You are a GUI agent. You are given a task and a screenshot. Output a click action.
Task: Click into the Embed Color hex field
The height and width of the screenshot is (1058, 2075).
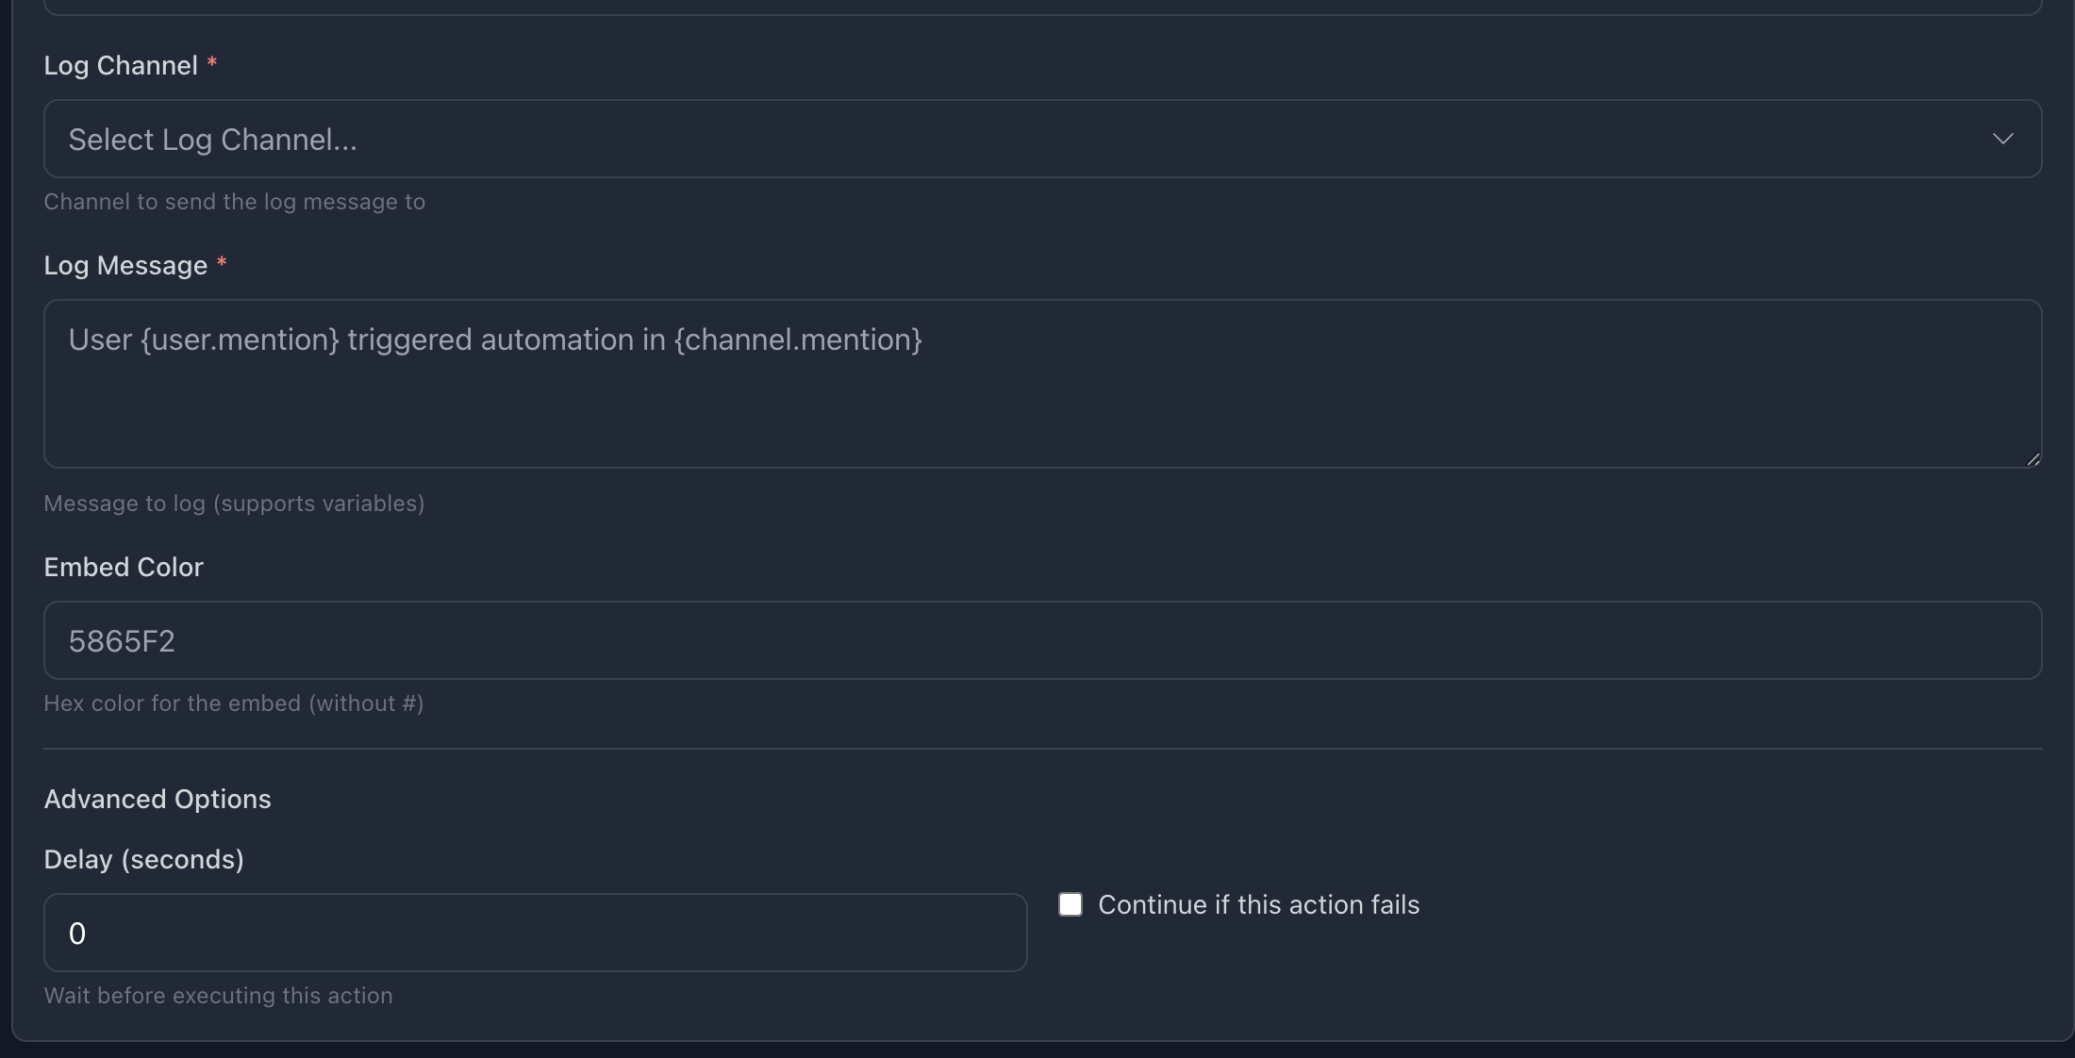1041,641
